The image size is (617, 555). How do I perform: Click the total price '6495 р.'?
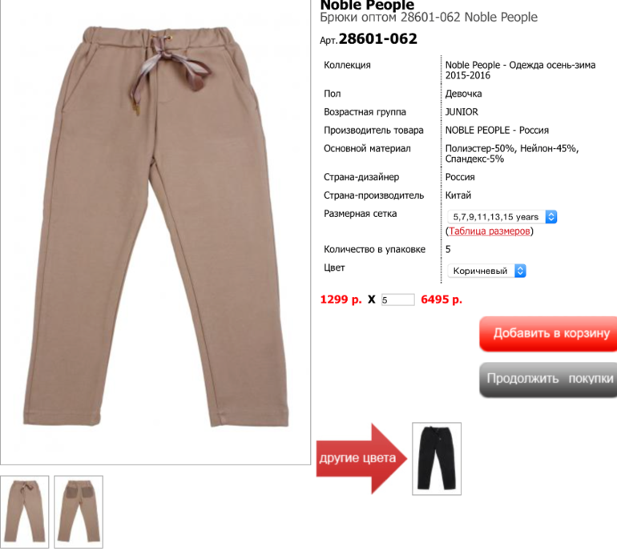pyautogui.click(x=442, y=300)
